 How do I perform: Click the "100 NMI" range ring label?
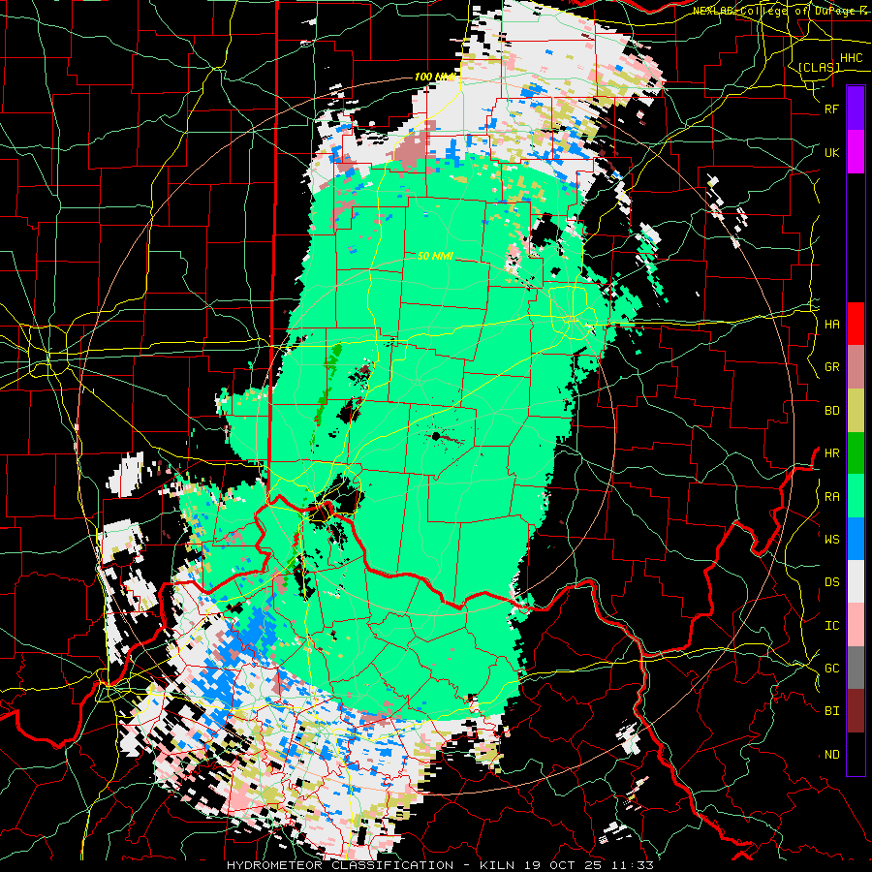tap(435, 77)
